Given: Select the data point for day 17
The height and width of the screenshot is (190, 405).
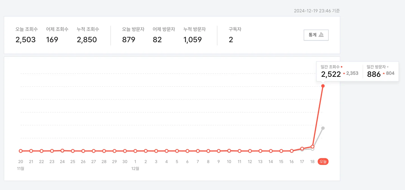Looking at the screenshot, I should click(302, 149).
